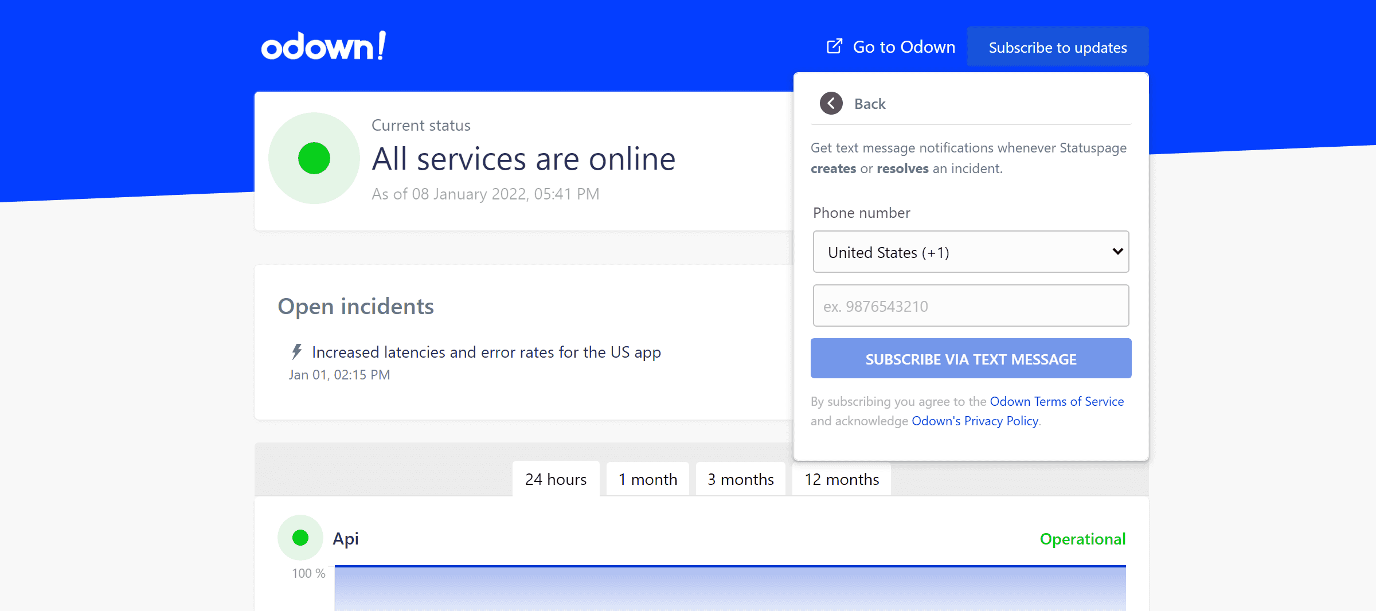This screenshot has width=1376, height=611.
Task: Focus the phone number input field
Action: tap(971, 306)
